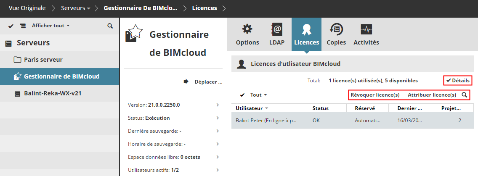478x176 pixels.
Task: Click the Utilisateurs actifs: 1/2 text
Action: coord(153,170)
